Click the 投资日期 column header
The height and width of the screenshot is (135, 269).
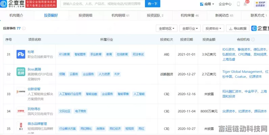[187, 39]
